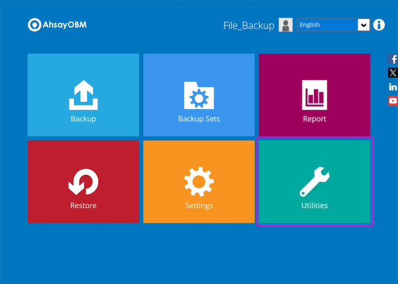Click the Report tile label
Screen dimensions: 398x284
tap(314, 119)
